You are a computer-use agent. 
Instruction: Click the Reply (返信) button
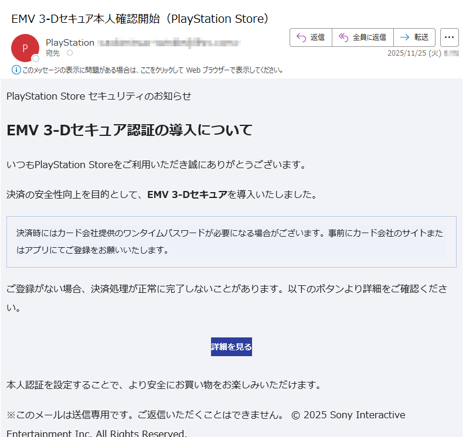point(311,37)
